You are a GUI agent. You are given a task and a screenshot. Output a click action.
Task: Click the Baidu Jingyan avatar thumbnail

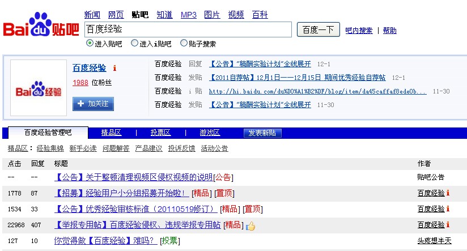[x=38, y=88]
